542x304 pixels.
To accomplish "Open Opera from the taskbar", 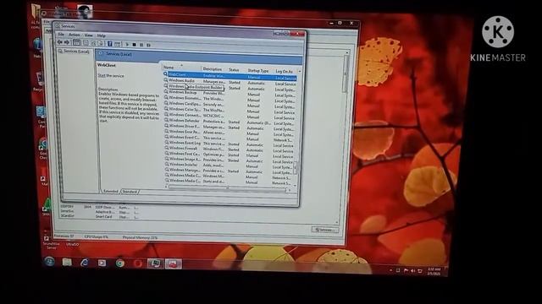I will (137, 264).
